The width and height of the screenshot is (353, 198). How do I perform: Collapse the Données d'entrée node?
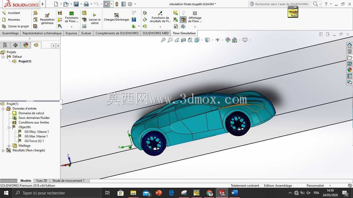point(3,109)
